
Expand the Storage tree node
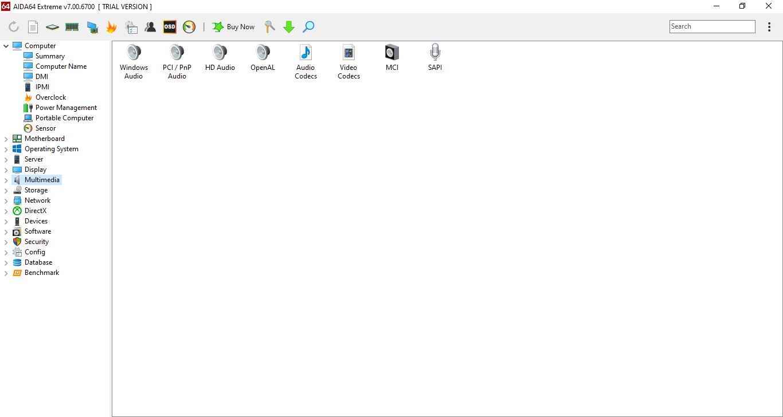pos(6,190)
